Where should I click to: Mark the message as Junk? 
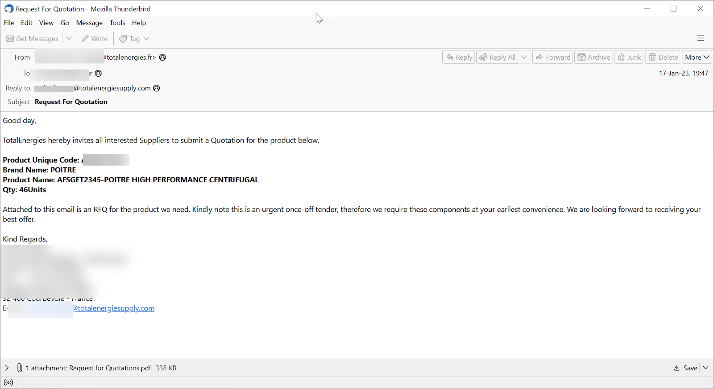(629, 57)
